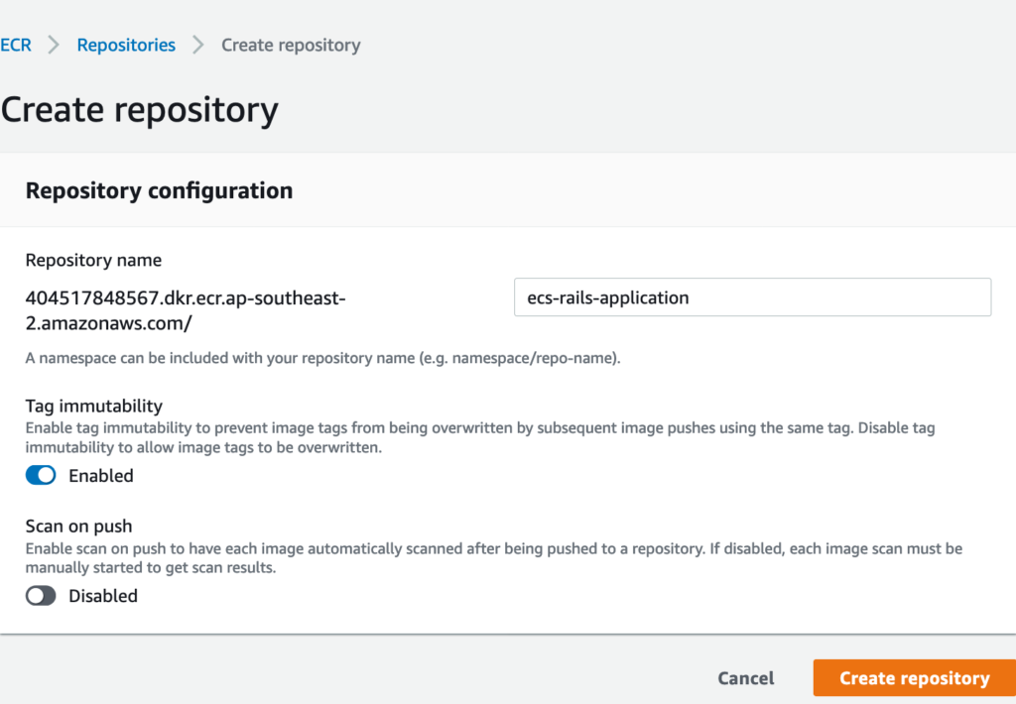The width and height of the screenshot is (1016, 704).
Task: Enable the Scan on push toggle
Action: tap(41, 596)
